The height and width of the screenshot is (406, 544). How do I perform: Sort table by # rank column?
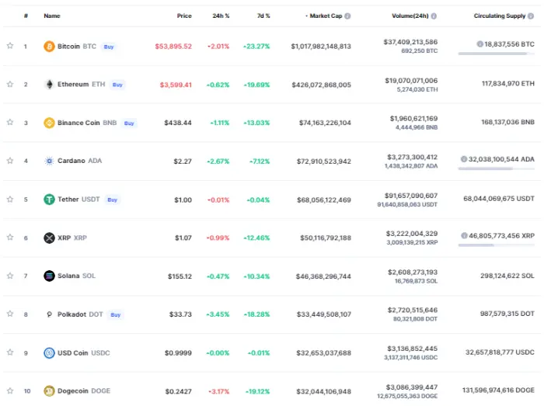click(26, 16)
